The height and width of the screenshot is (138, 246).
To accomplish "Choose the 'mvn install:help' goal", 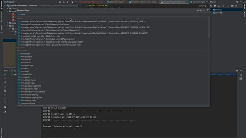I will point(27,103).
